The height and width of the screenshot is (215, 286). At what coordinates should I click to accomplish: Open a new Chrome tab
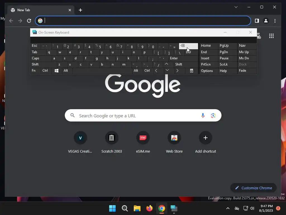point(80,10)
